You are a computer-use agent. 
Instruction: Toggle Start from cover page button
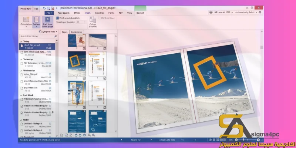click(47, 22)
